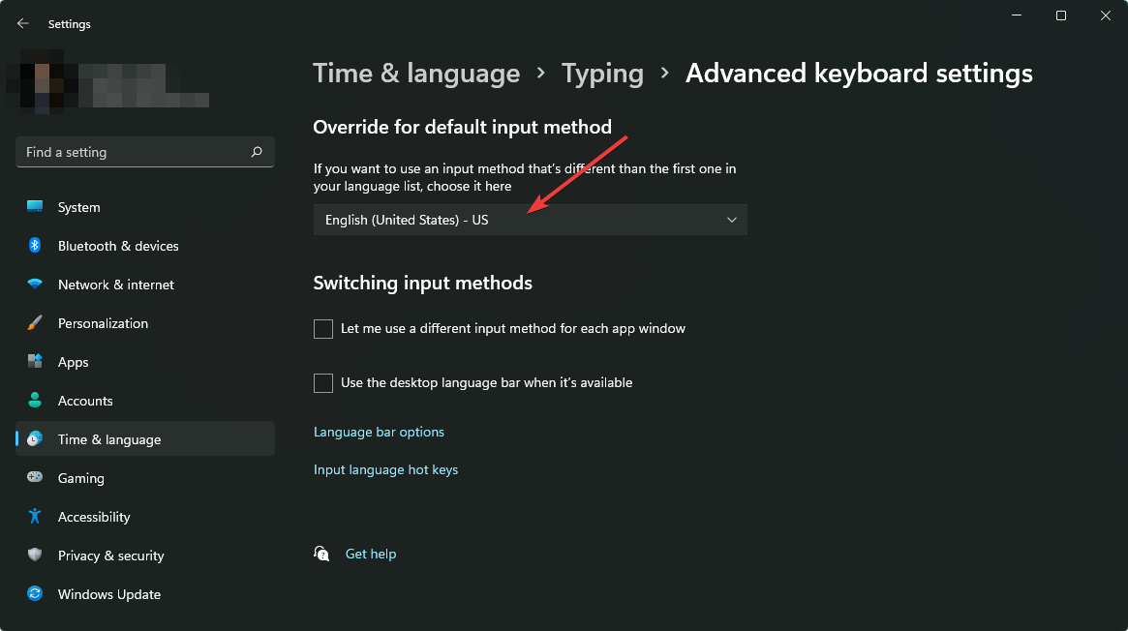Click the Windows Update refresh icon
Image resolution: width=1128 pixels, height=631 pixels.
[x=35, y=593]
